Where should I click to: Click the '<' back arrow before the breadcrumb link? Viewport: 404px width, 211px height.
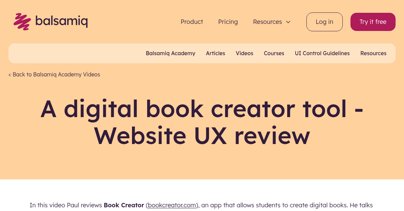coord(9,74)
